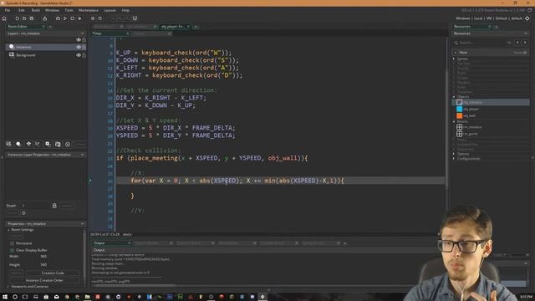Expand Viewports and Cameras section

click(x=8, y=286)
